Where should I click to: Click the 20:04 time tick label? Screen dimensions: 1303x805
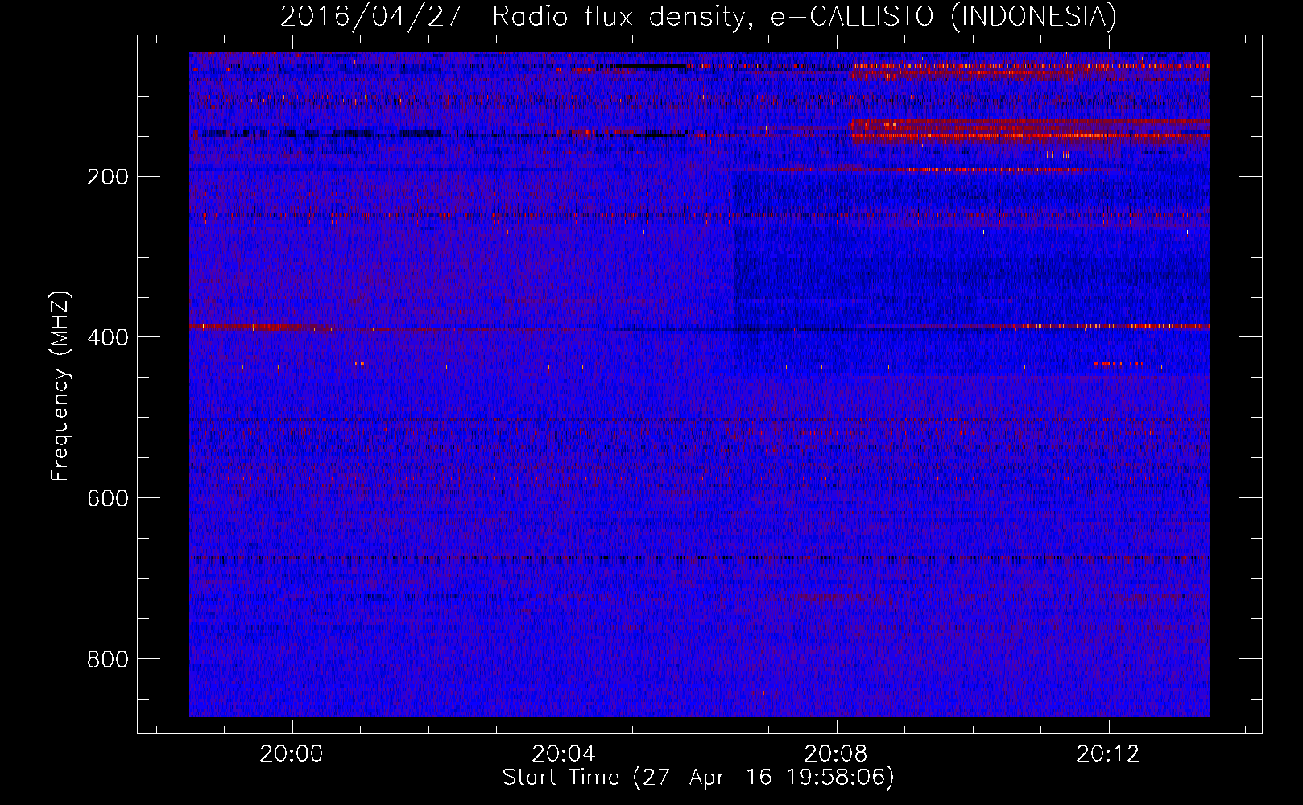pos(564,754)
